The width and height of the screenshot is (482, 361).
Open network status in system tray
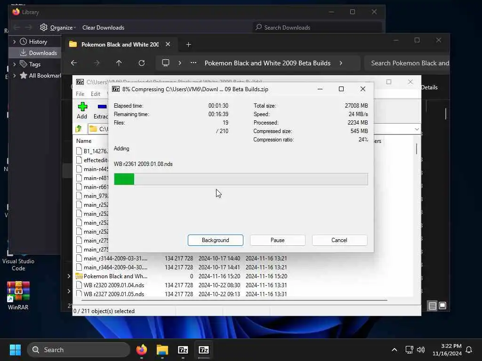point(409,350)
